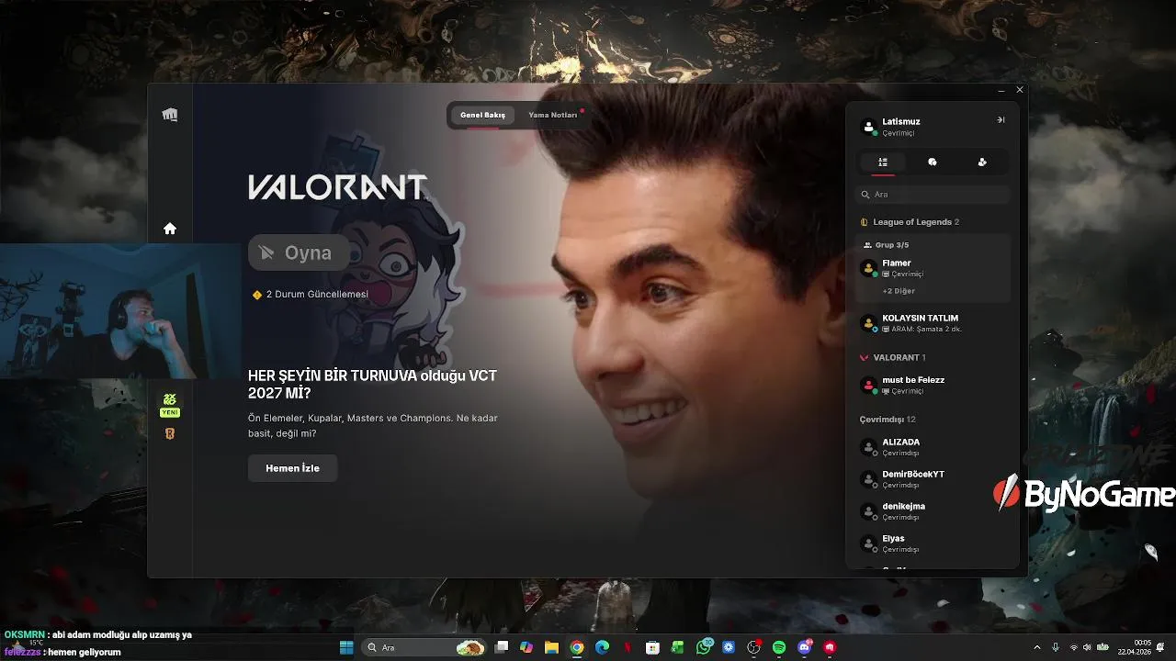Click the webcam overlay thumbnail

coord(120,311)
